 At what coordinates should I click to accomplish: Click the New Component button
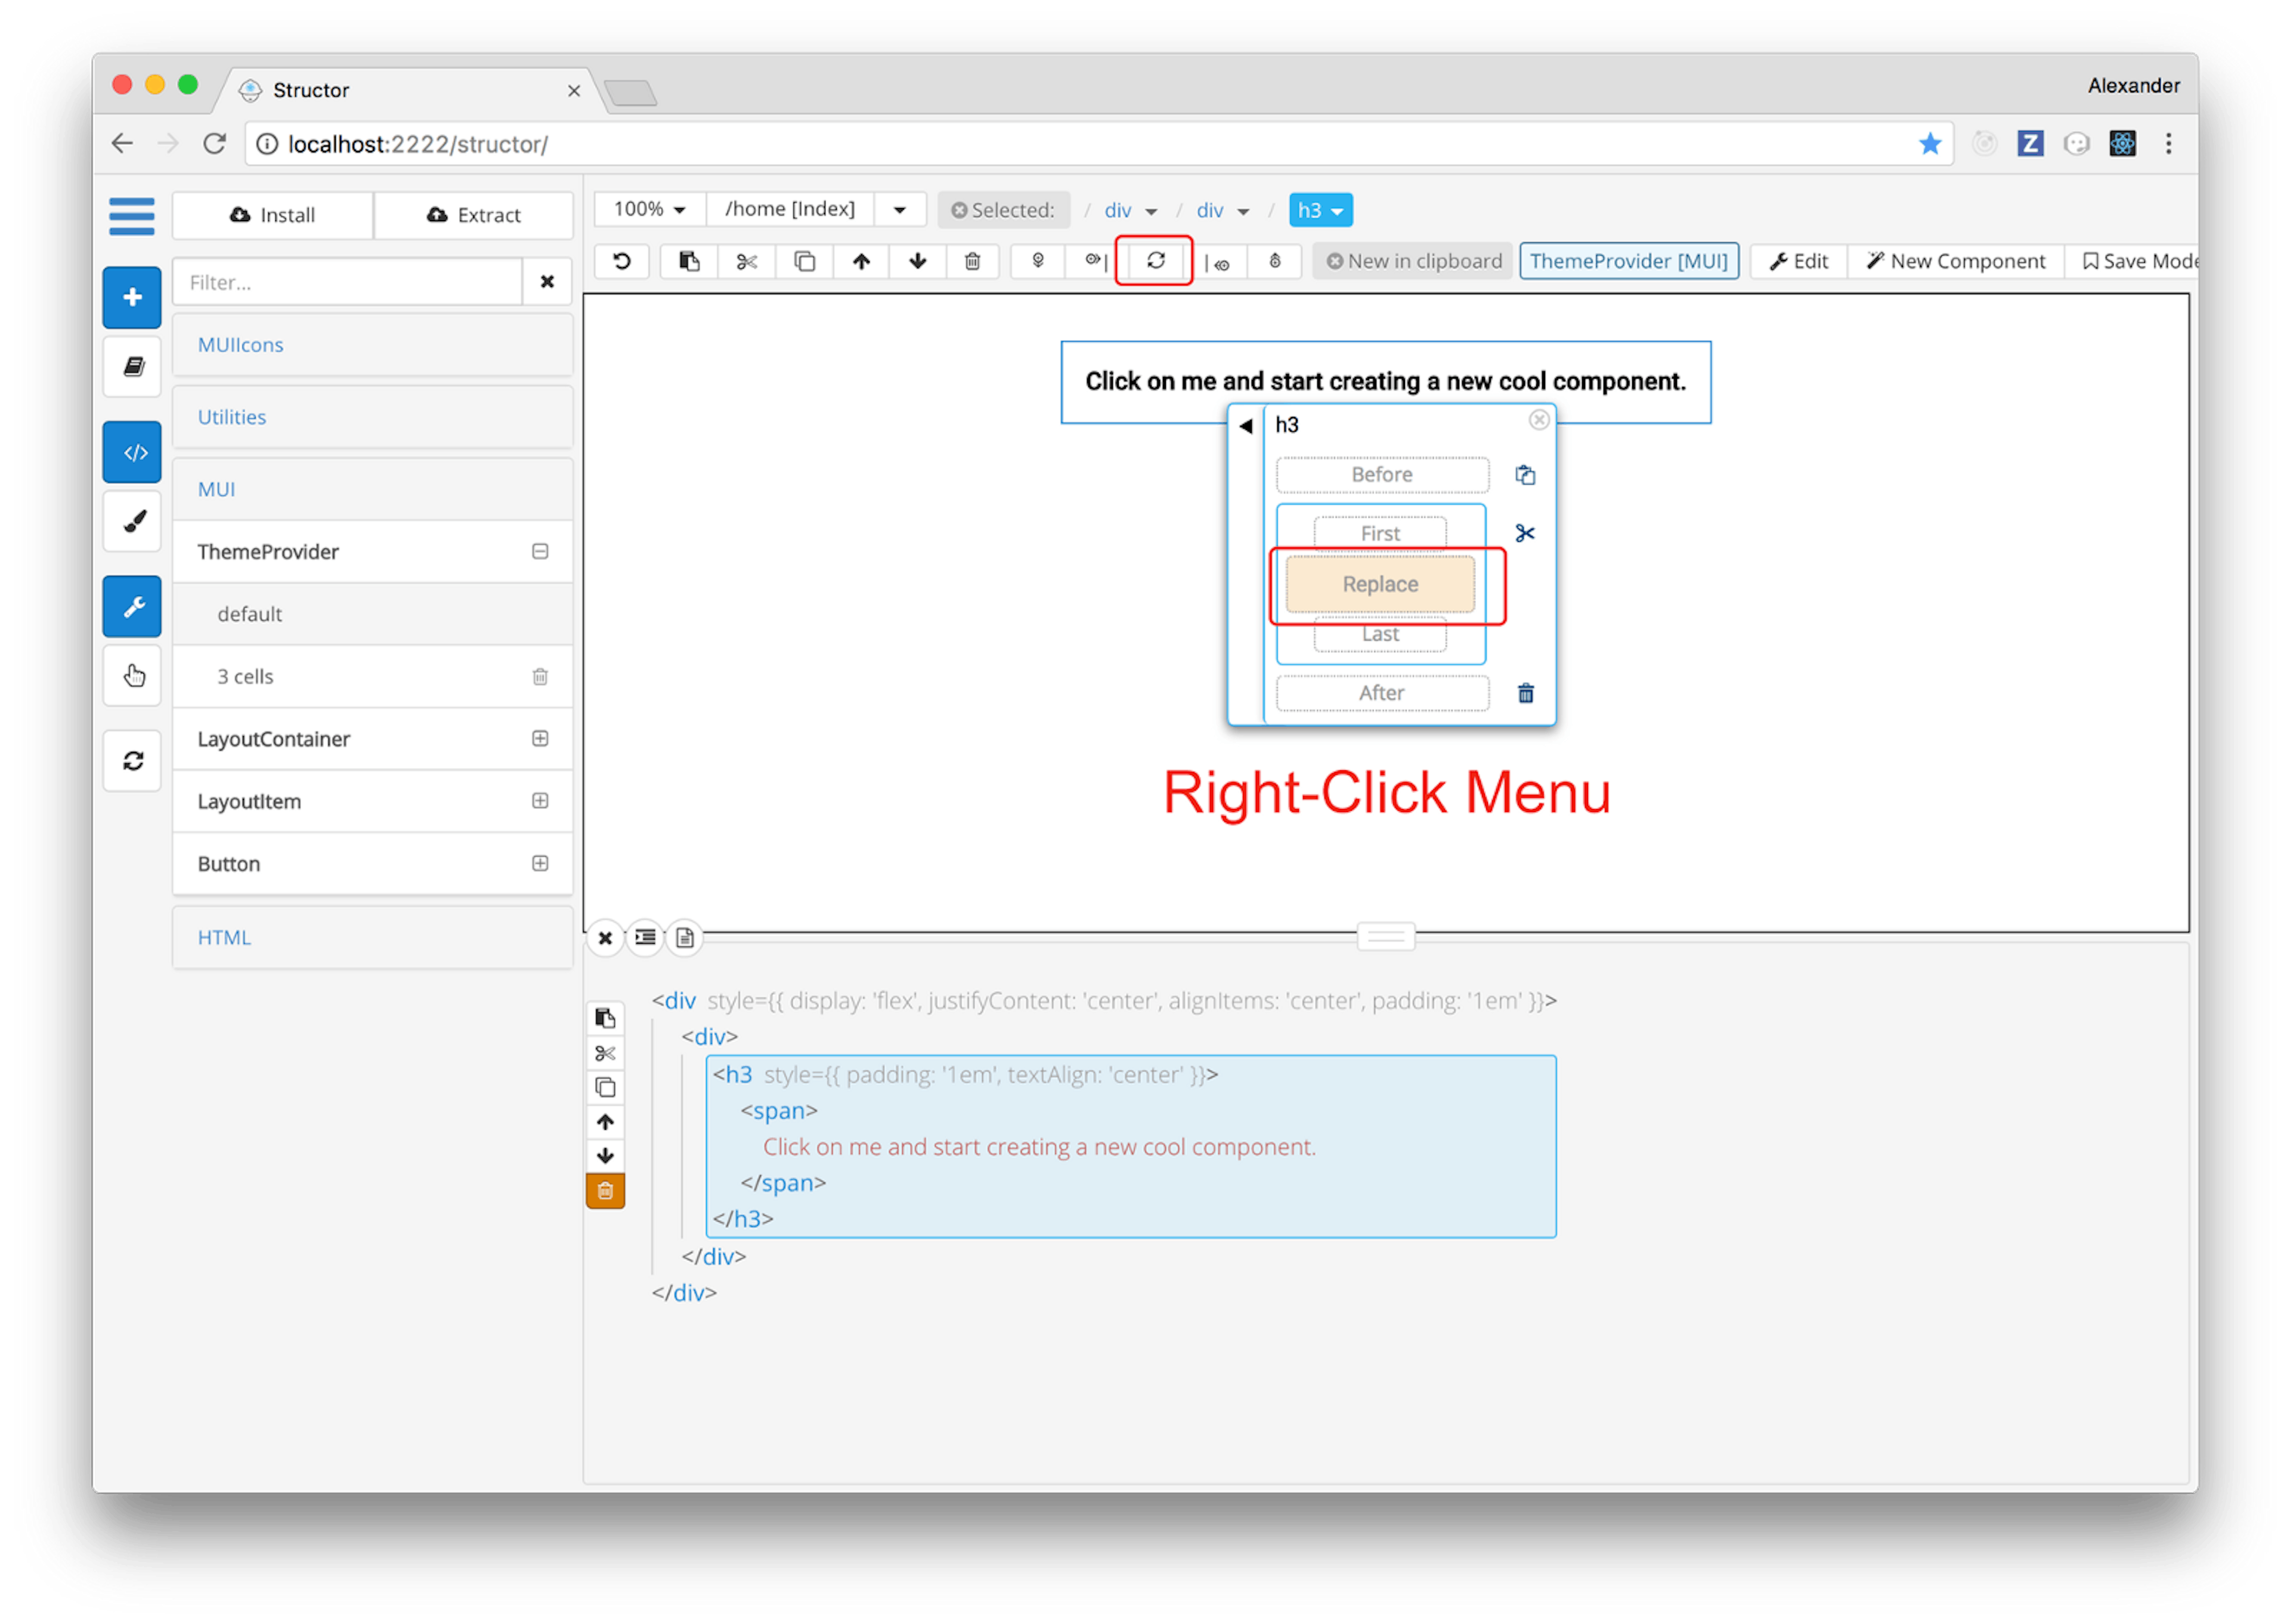(x=1956, y=261)
